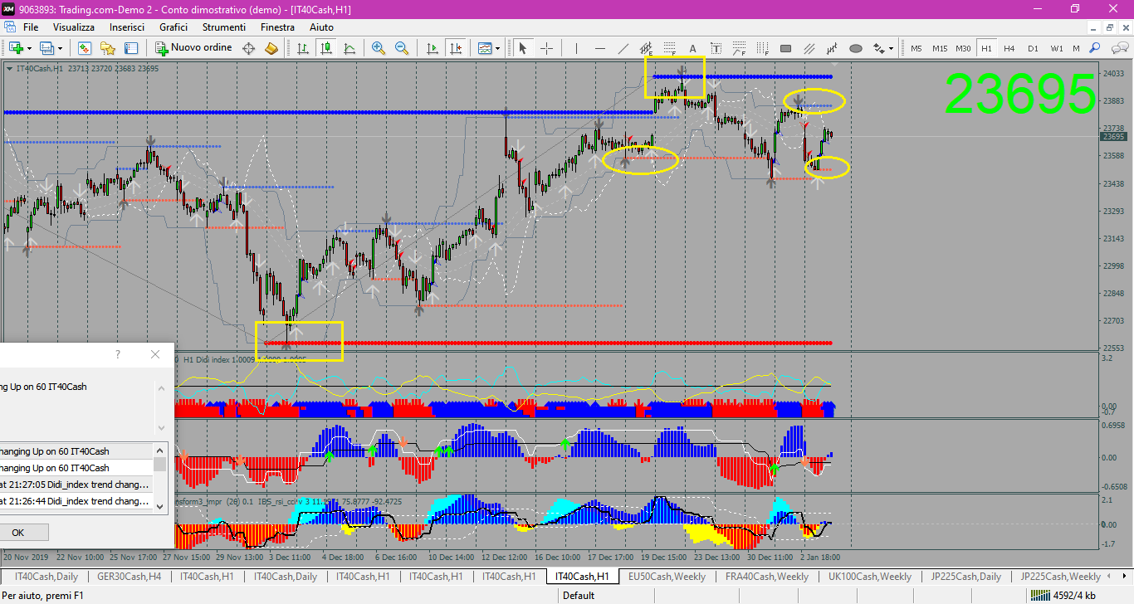Select the parallel lines channel tool
Image resolution: width=1134 pixels, height=604 pixels.
(x=809, y=48)
